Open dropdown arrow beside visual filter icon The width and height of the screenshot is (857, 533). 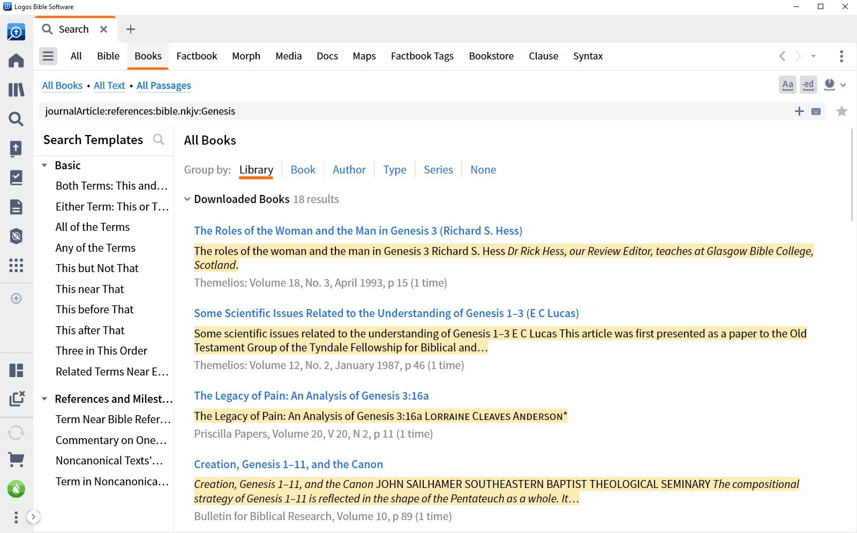(844, 85)
